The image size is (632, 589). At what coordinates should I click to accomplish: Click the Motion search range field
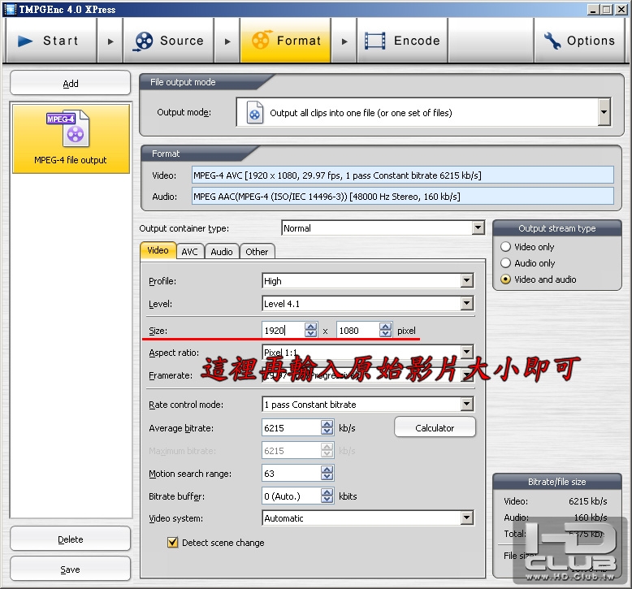coord(291,473)
